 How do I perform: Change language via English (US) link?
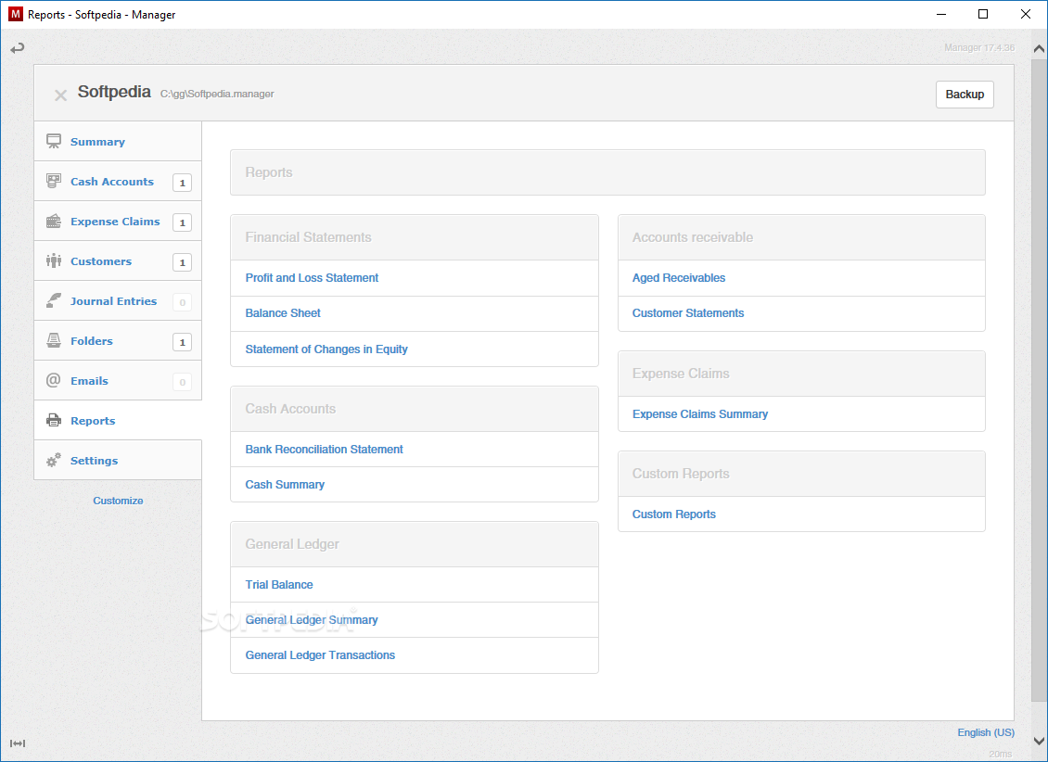point(986,732)
